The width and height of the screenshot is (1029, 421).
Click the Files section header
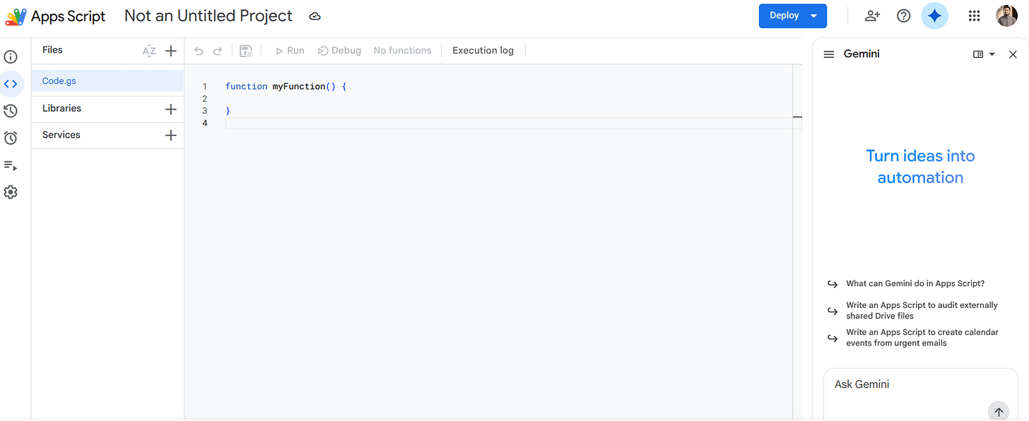pyautogui.click(x=52, y=50)
